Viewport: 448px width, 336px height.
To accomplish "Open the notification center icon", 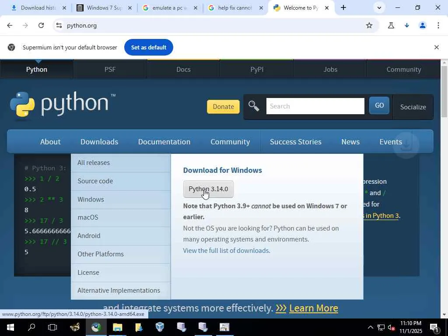I will click(x=434, y=327).
